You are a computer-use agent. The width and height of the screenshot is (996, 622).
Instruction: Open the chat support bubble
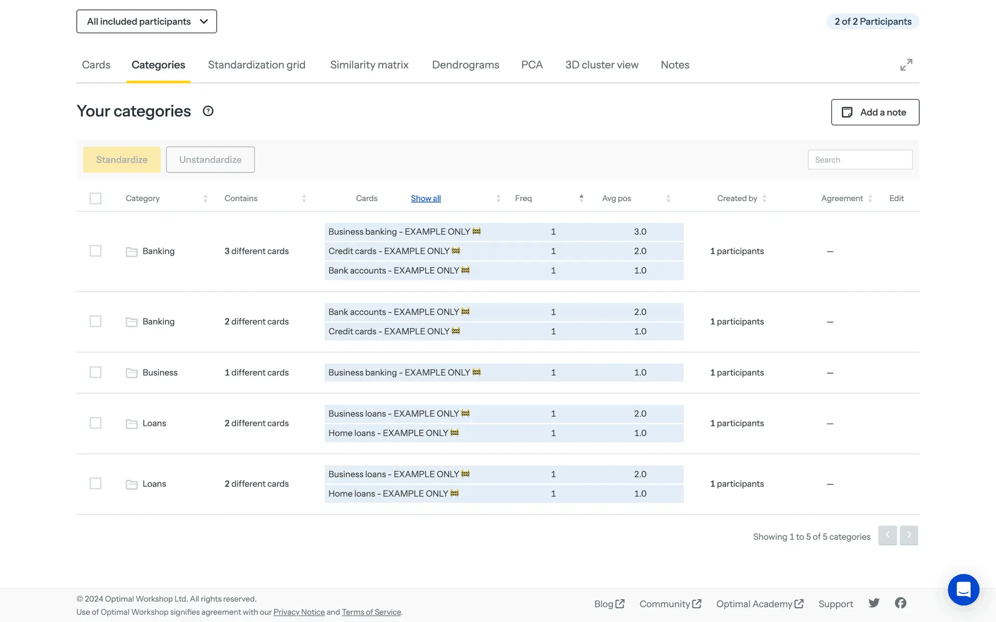(963, 589)
